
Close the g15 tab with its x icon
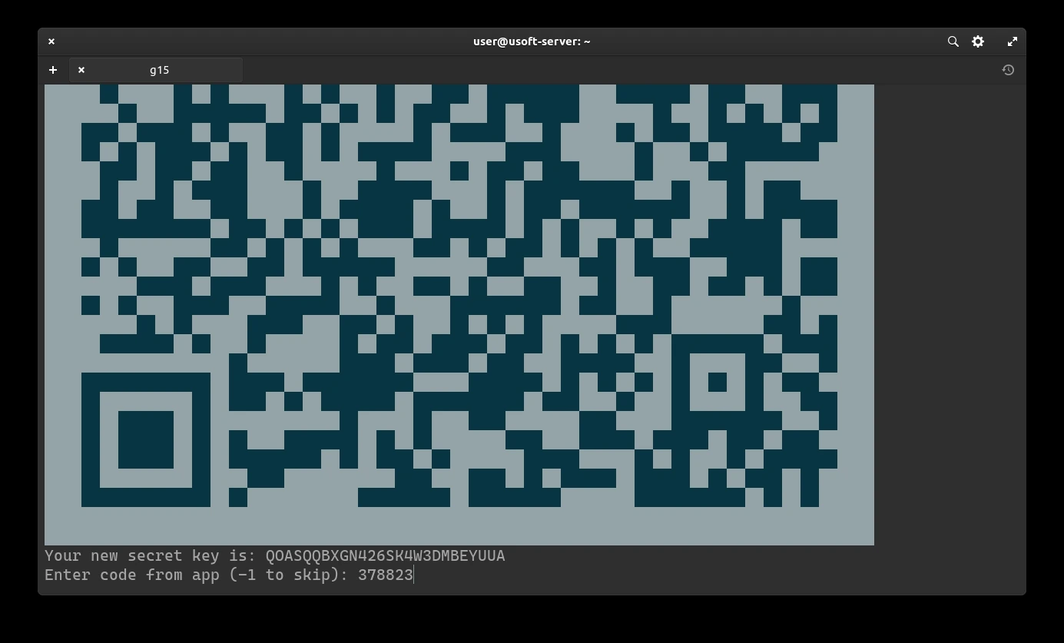81,70
